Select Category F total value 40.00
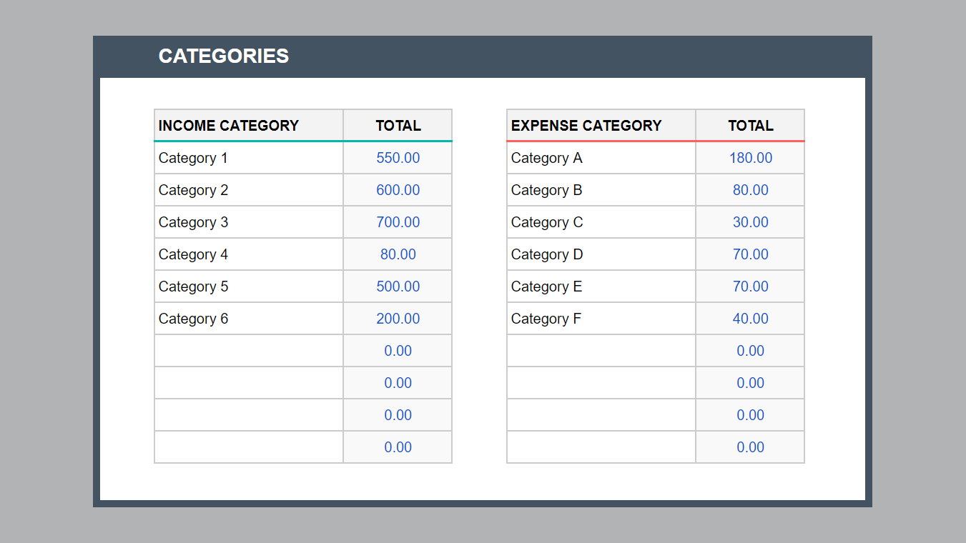The height and width of the screenshot is (543, 966). click(x=750, y=319)
